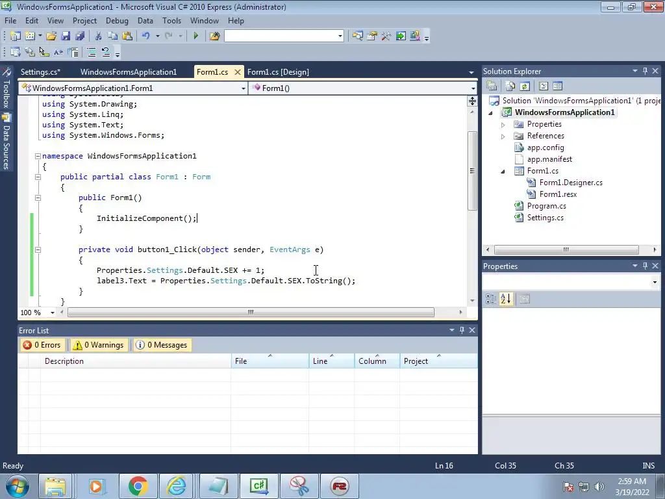Screen dimensions: 665x499
Task: Toggle auto-hide pin on Properties panel
Action: [x=645, y=266]
